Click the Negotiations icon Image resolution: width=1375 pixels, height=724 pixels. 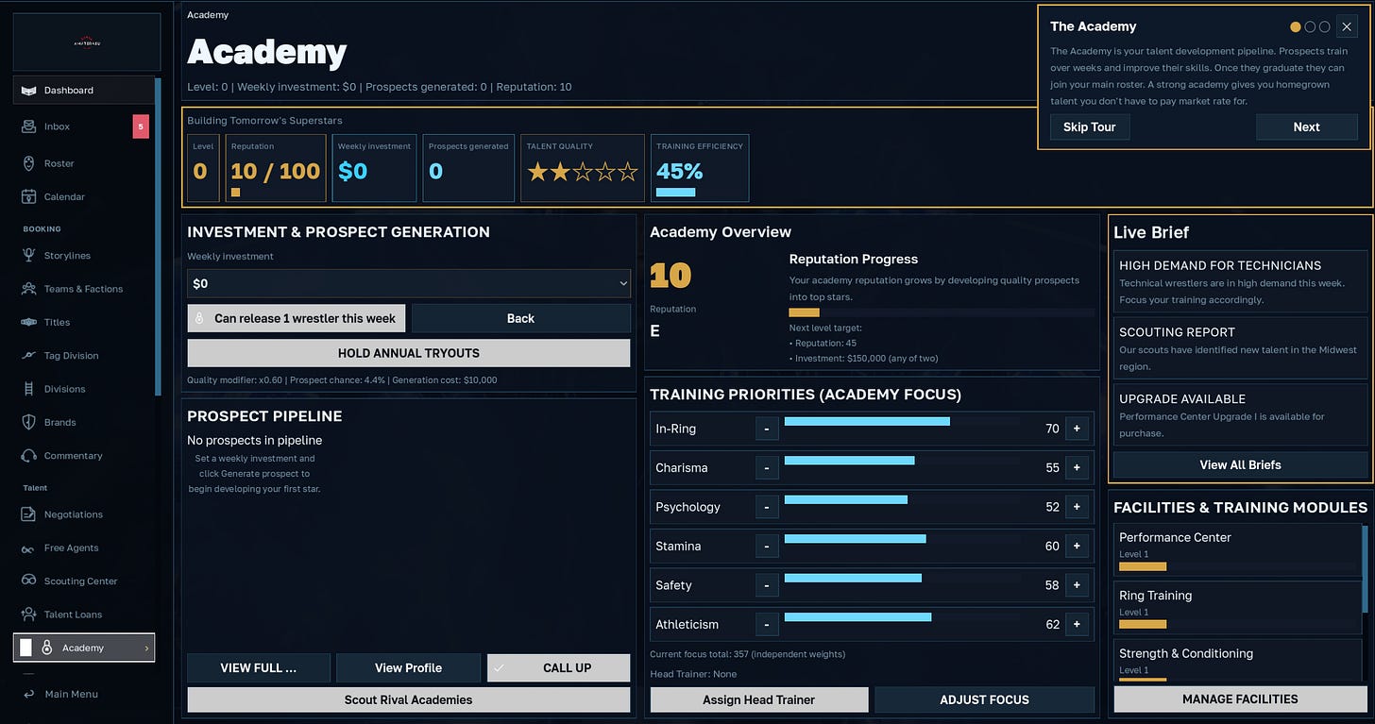click(28, 514)
